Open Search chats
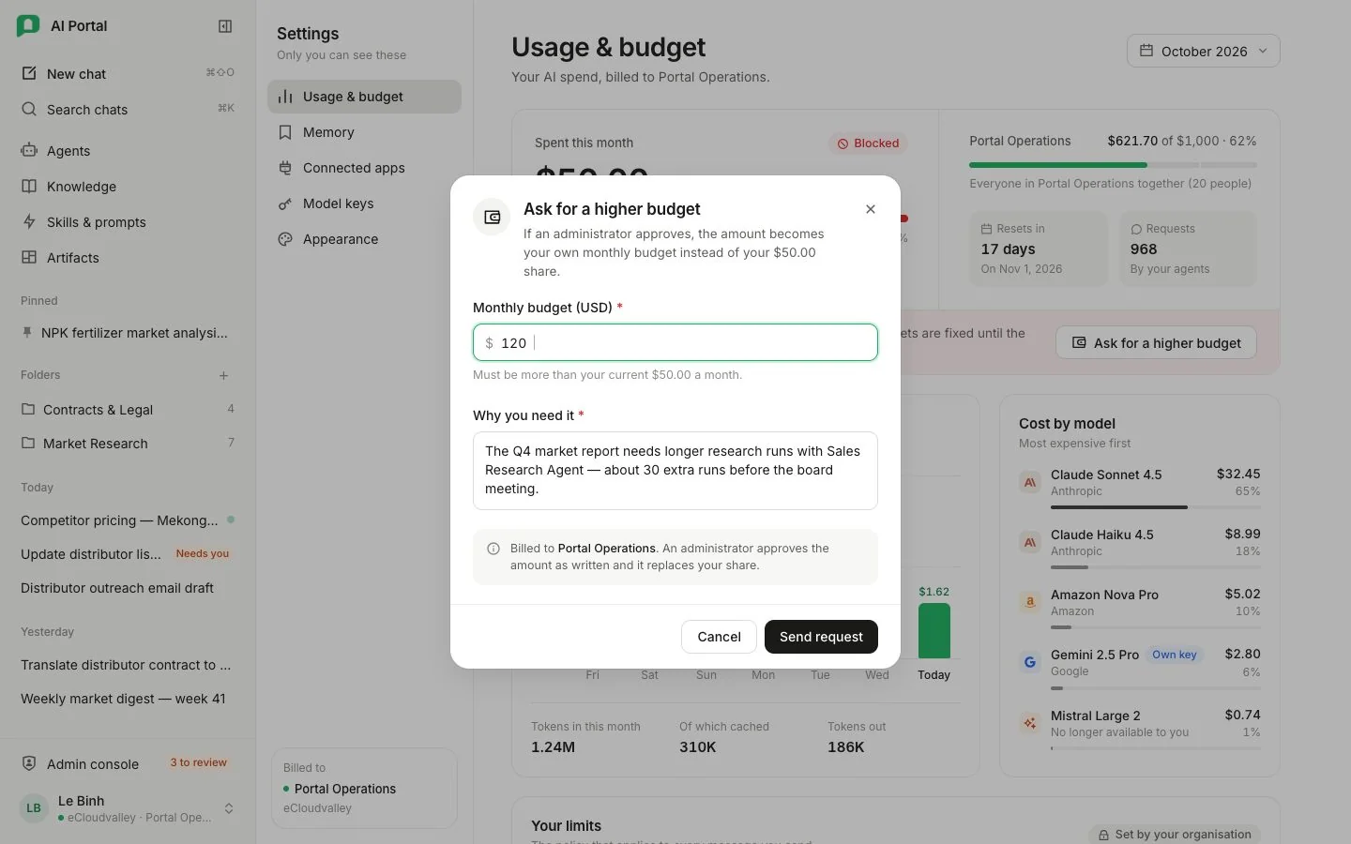This screenshot has height=844, width=1351. [128, 110]
